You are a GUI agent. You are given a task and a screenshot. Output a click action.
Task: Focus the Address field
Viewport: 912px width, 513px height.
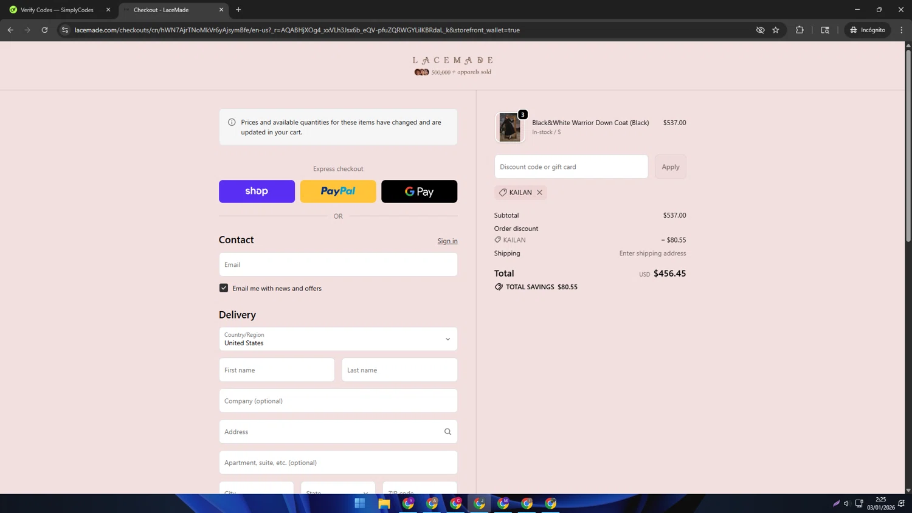(x=338, y=432)
